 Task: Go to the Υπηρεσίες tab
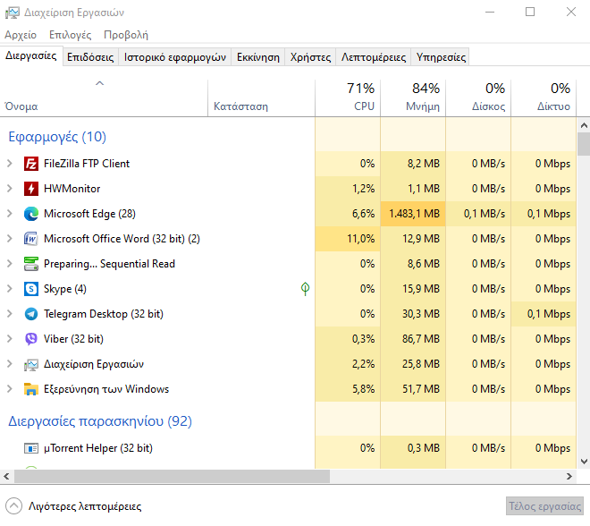pyautogui.click(x=441, y=57)
